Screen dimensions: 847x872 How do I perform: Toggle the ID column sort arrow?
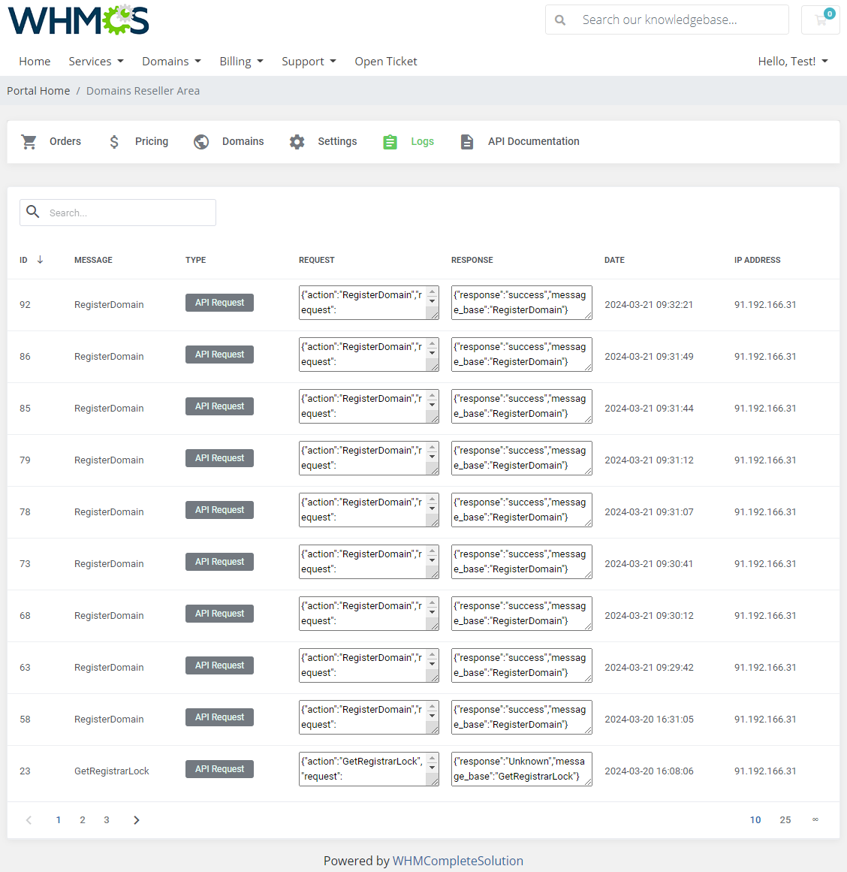tap(40, 260)
